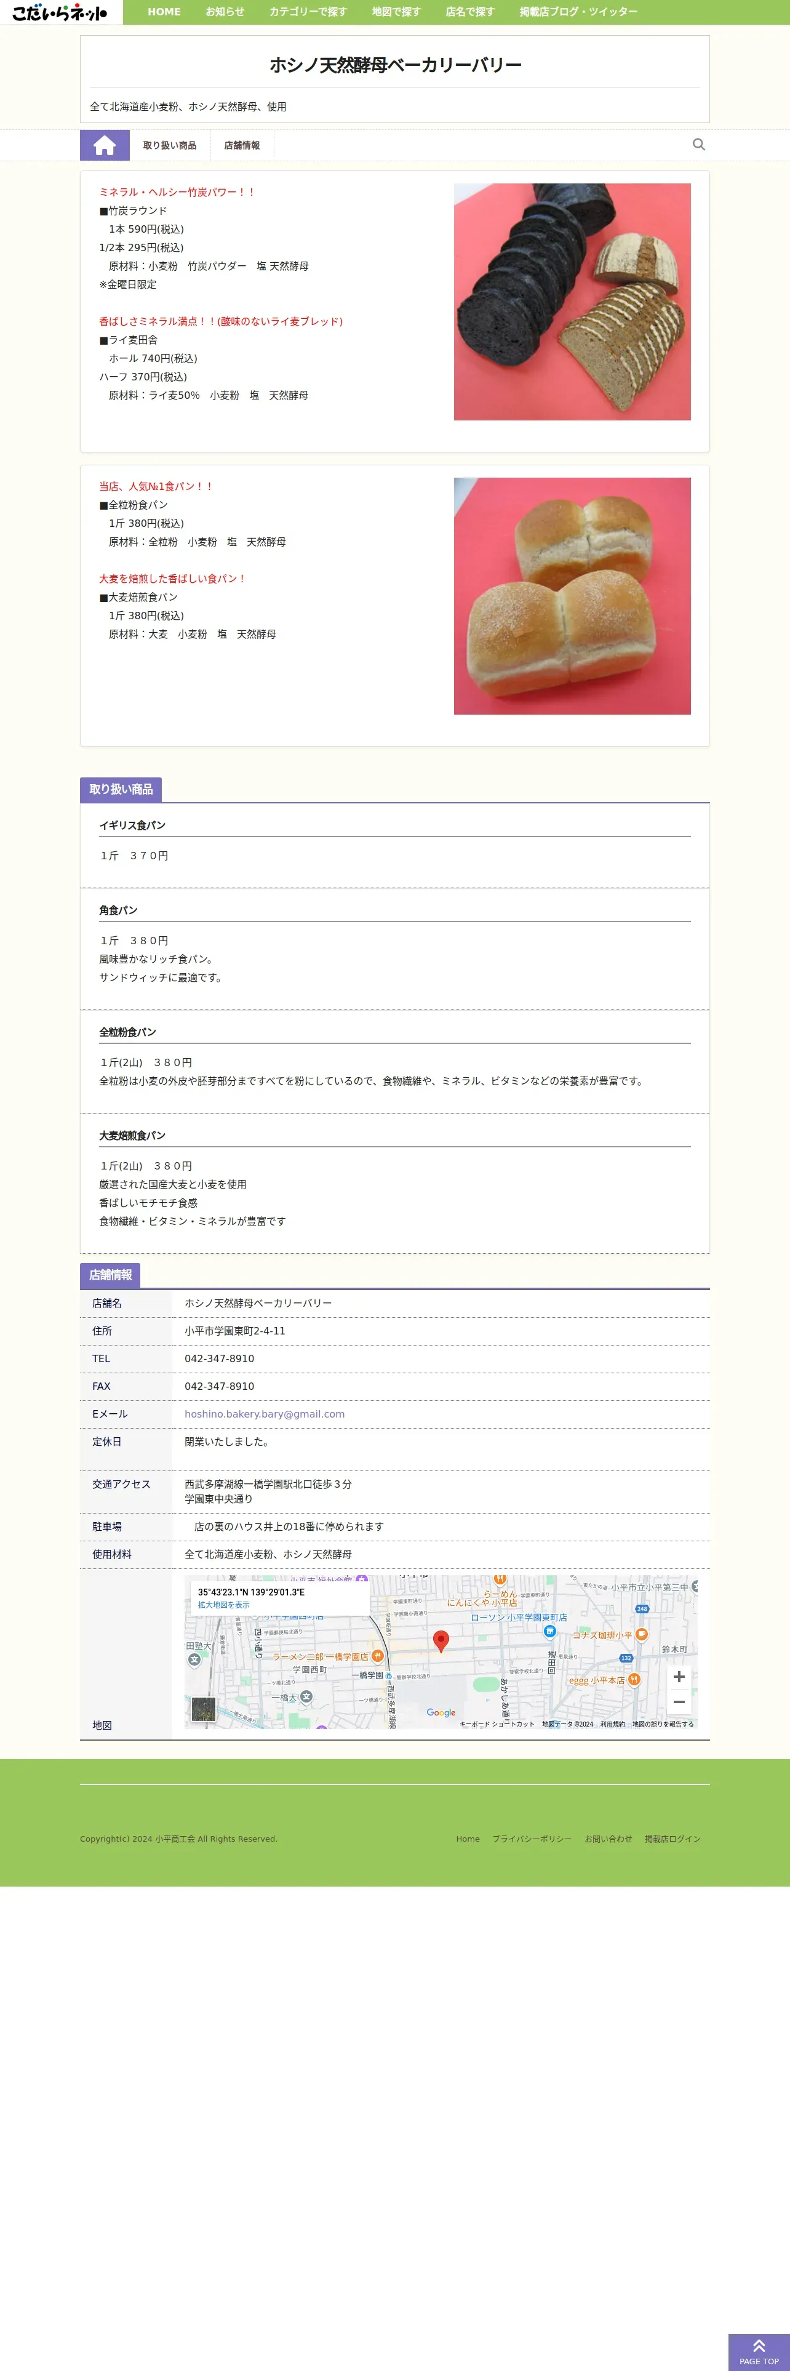790x2371 pixels.
Task: Click the Google logo on the map
Action: pos(441,1713)
